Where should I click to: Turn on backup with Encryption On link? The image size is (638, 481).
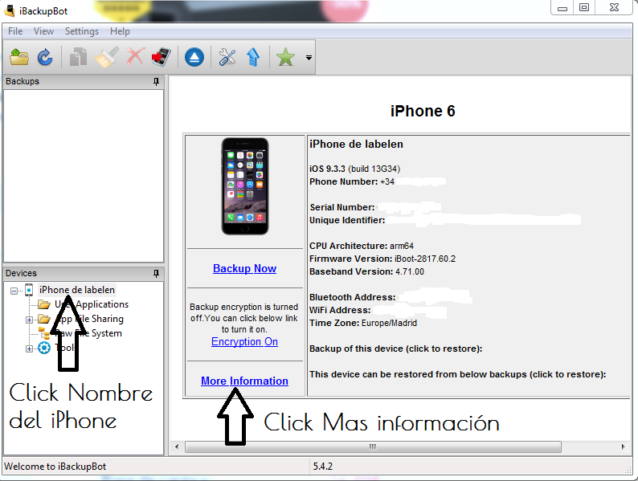pyautogui.click(x=244, y=341)
